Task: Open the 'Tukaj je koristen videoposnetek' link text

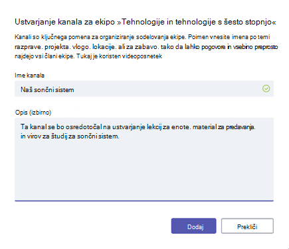Action: [120, 56]
